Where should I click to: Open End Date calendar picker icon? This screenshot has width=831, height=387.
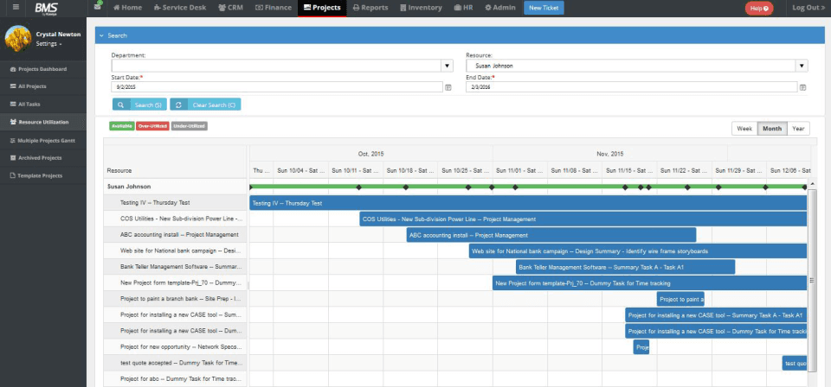pos(803,87)
